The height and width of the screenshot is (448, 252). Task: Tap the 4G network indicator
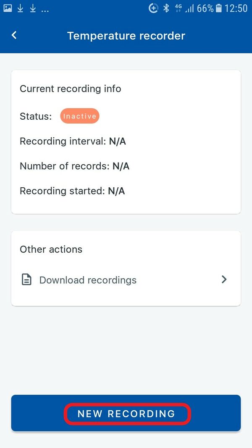pyautogui.click(x=178, y=7)
